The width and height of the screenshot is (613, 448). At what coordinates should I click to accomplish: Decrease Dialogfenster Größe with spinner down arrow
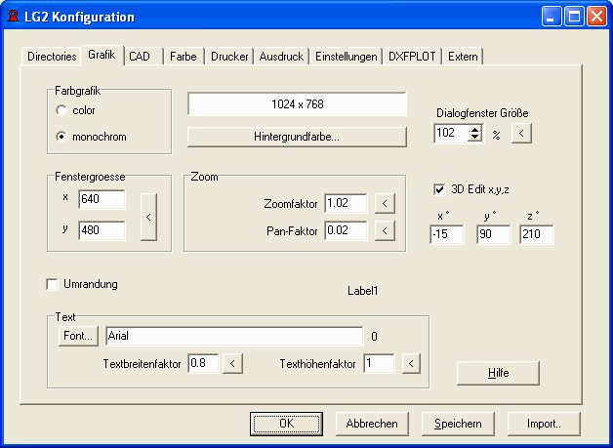pos(475,139)
